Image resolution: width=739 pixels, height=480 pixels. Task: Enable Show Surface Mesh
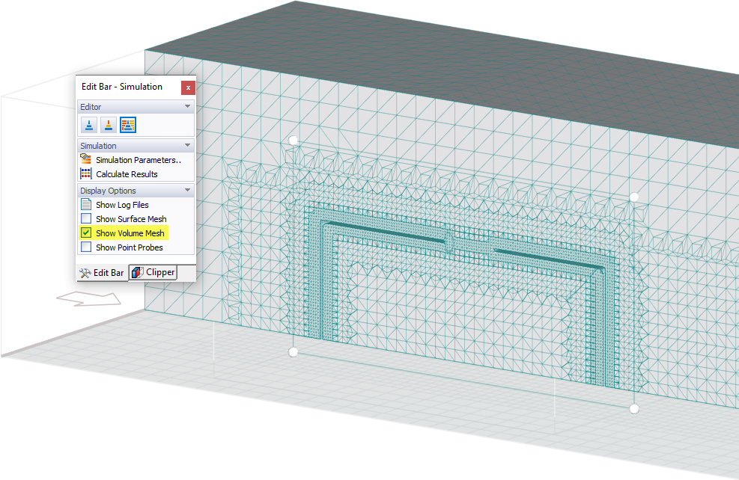(85, 218)
